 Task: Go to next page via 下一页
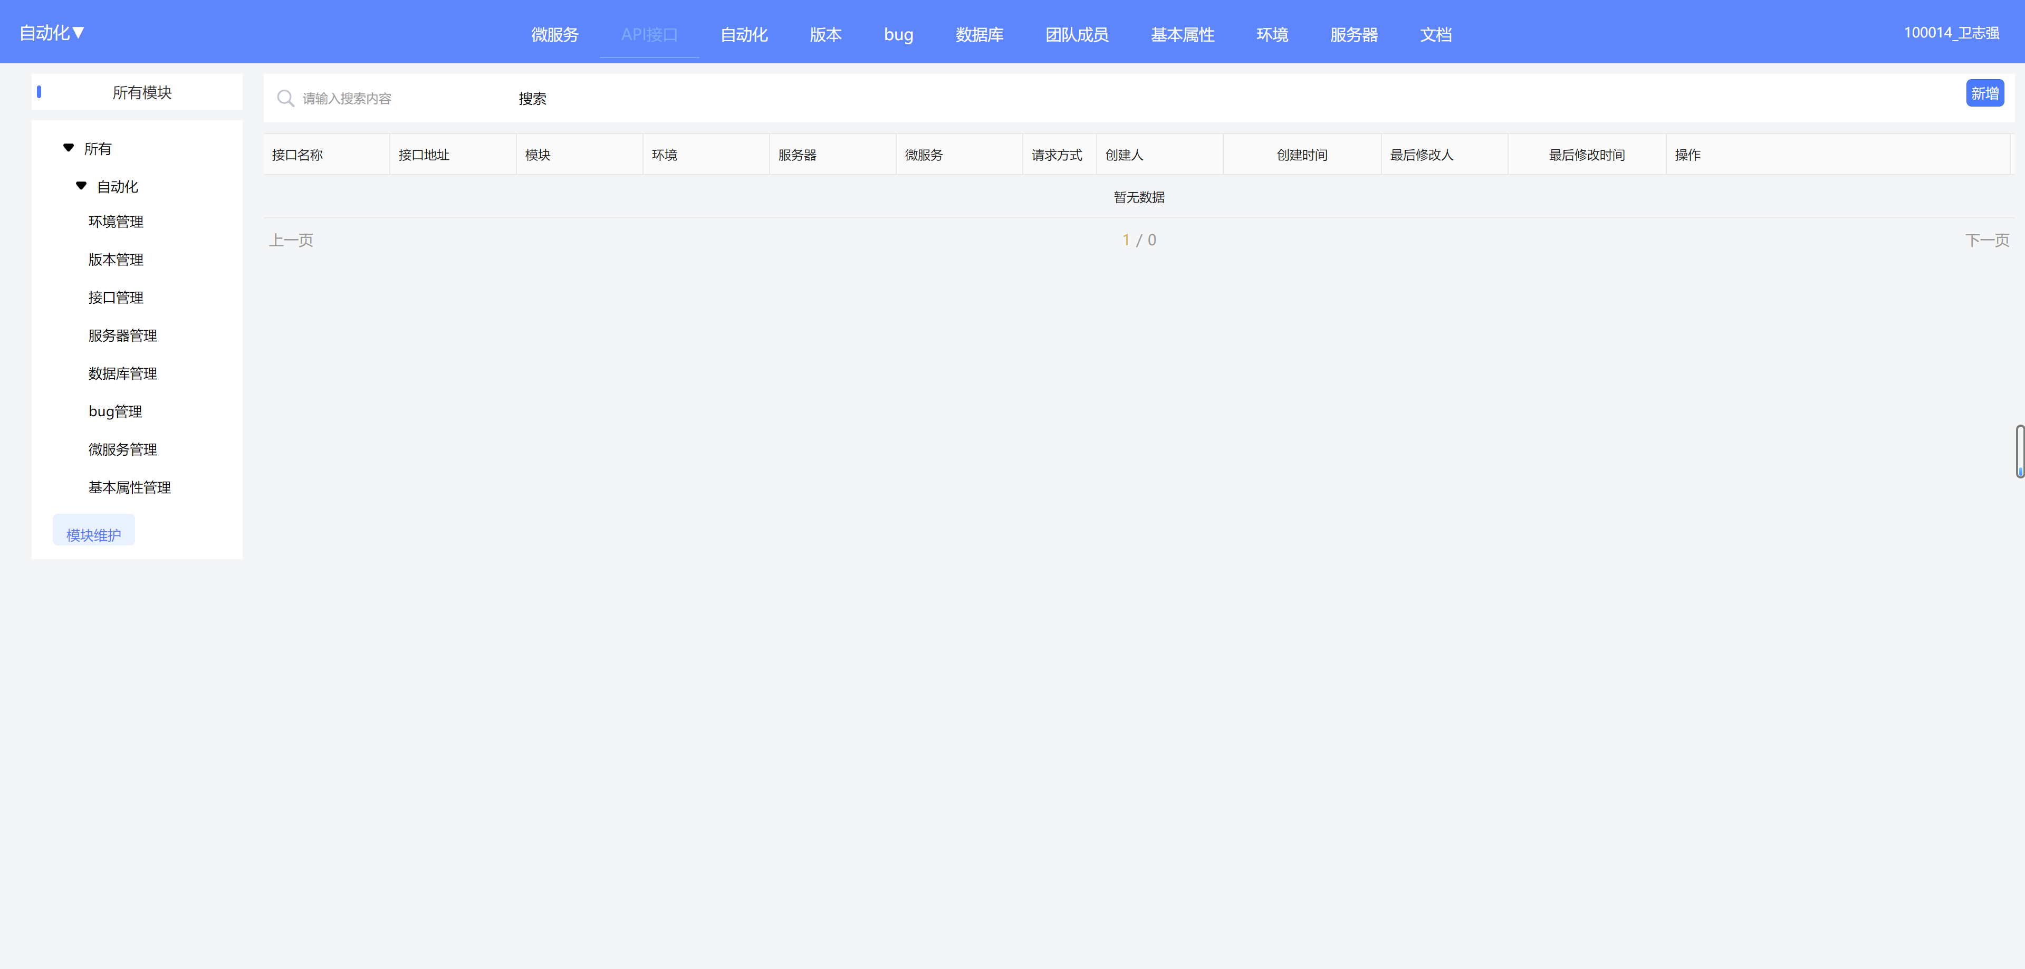[1986, 239]
